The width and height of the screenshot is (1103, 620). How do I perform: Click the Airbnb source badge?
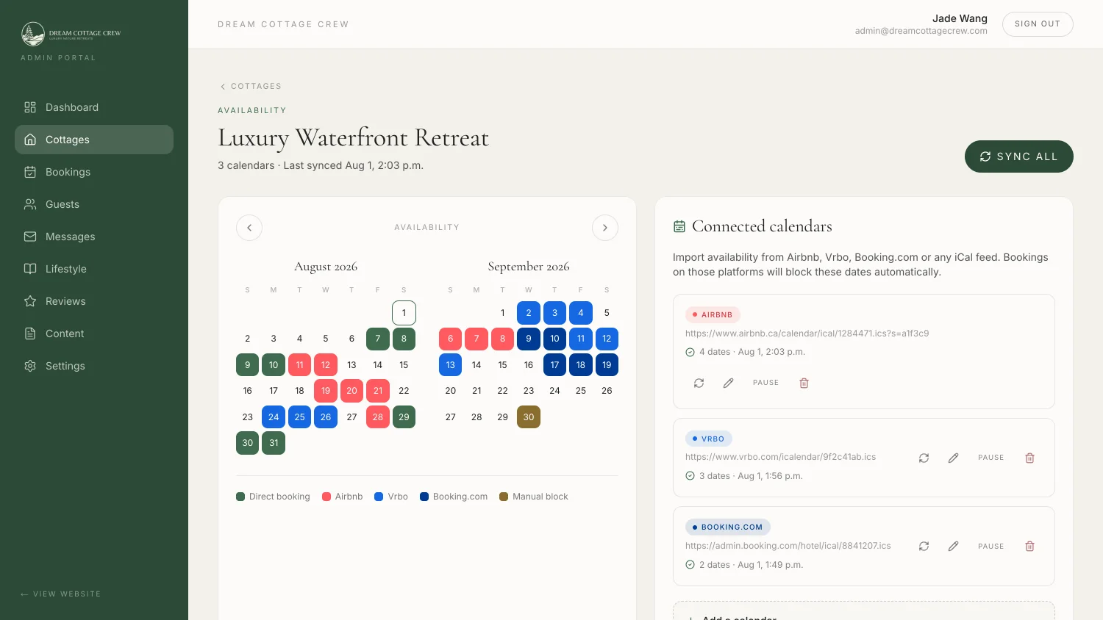(713, 314)
